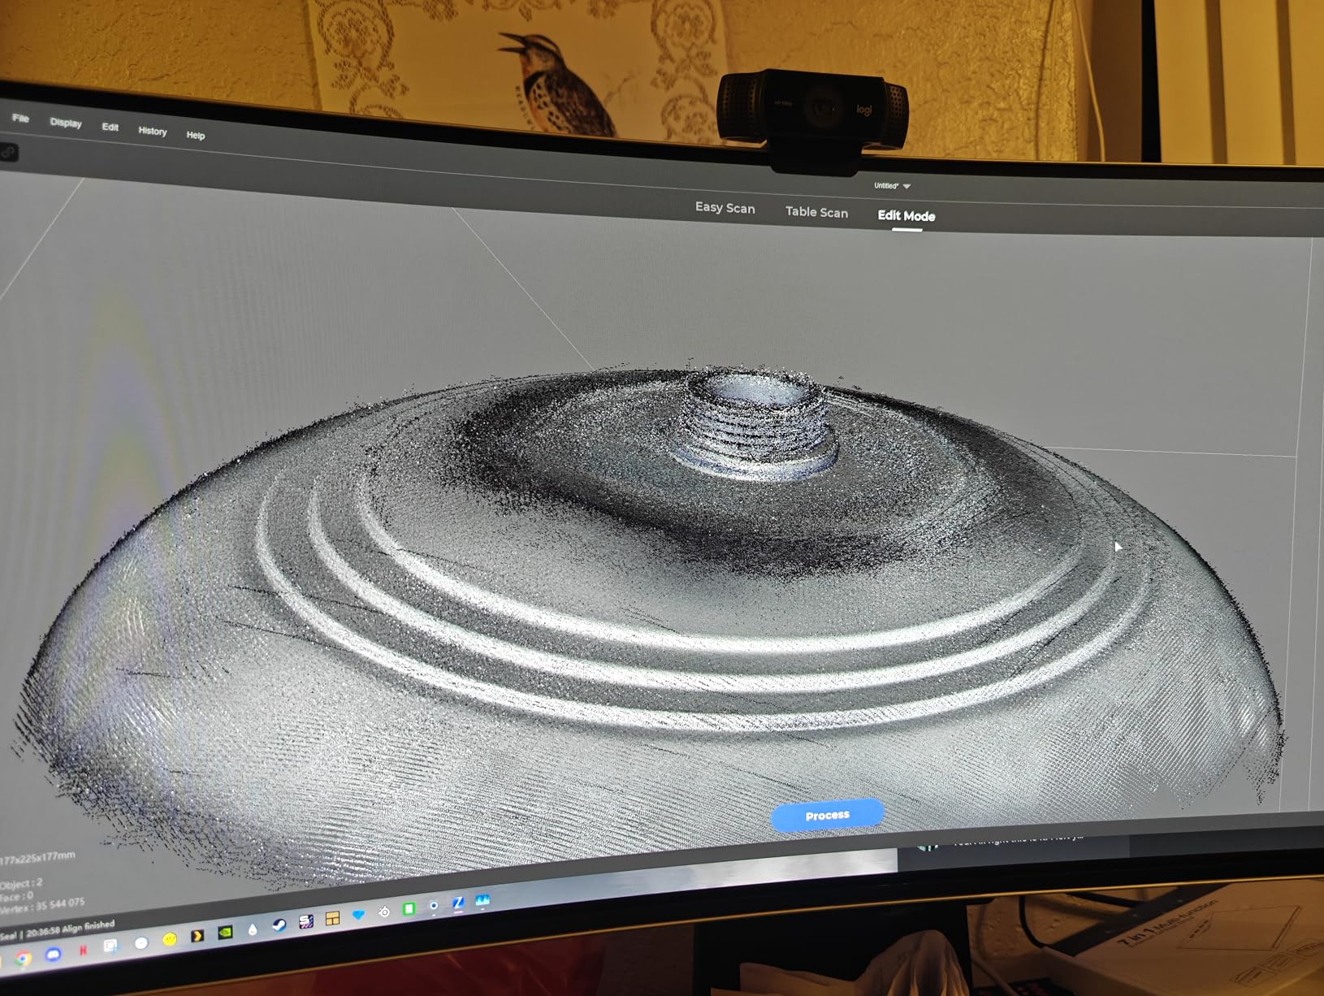Screen dimensions: 1324x996
Task: Open the blue waveform monitor taskbar app
Action: (x=483, y=900)
